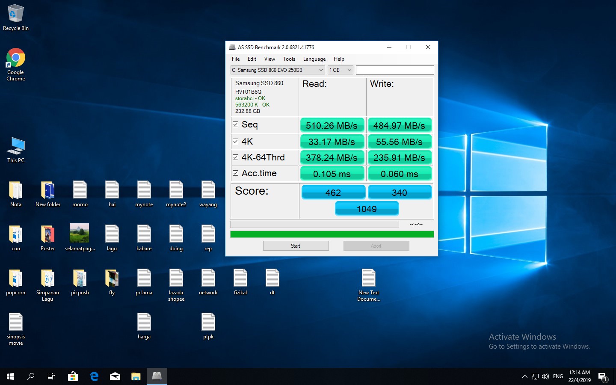Uncheck the Seq test checkbox

(x=235, y=124)
